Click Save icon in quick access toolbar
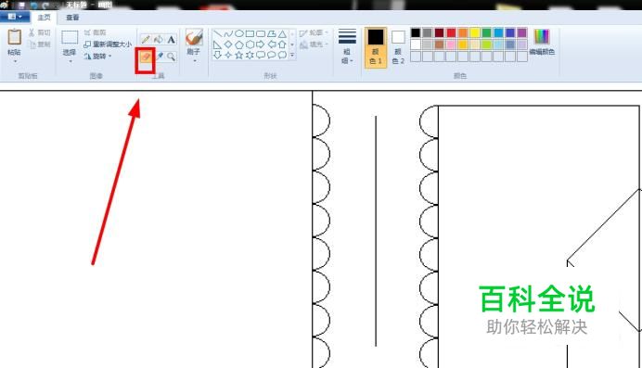Viewport: 642px width, 368px height. coord(21,5)
